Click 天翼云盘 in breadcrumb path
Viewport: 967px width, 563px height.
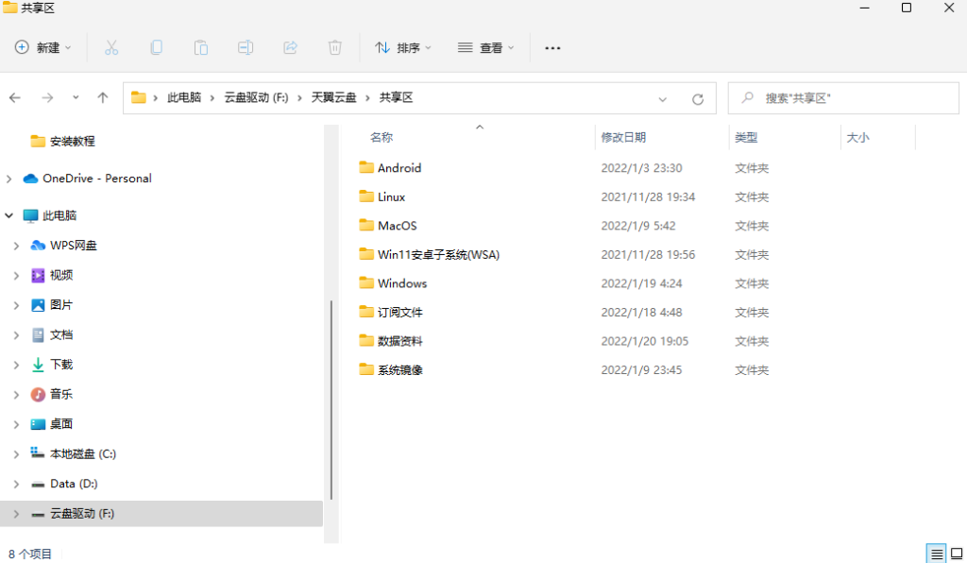(x=333, y=97)
